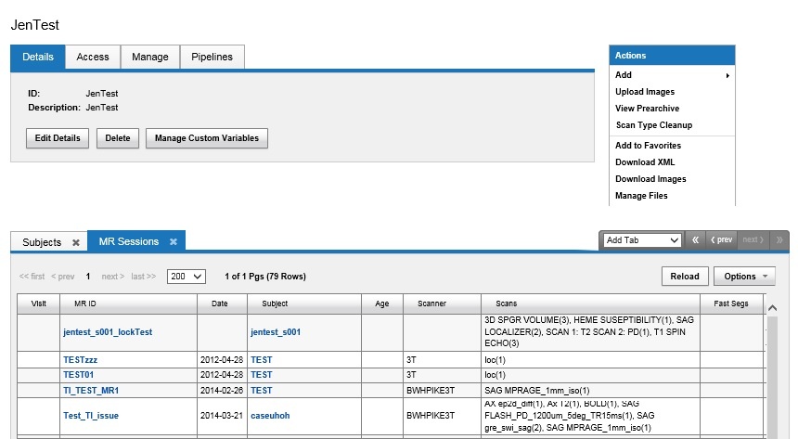This screenshot has height=439, width=798.
Task: Close the MR Sessions tab with its X
Action: (x=174, y=242)
